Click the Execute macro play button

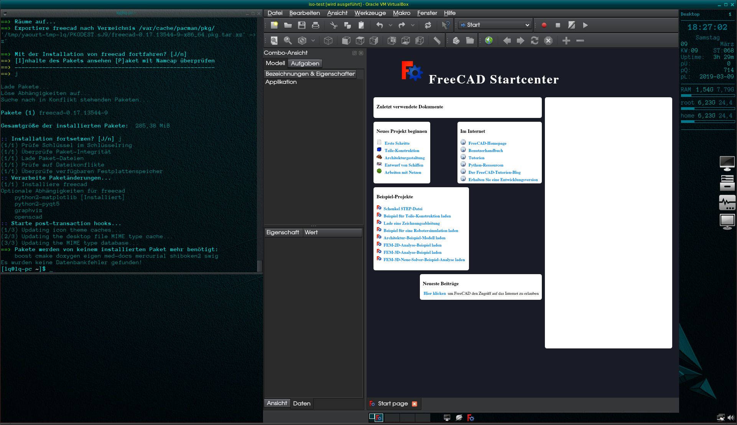585,25
